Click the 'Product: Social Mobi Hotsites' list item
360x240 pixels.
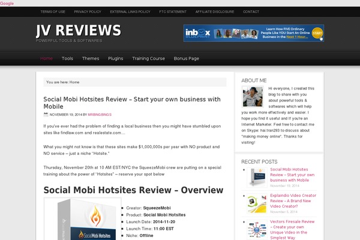point(156,215)
